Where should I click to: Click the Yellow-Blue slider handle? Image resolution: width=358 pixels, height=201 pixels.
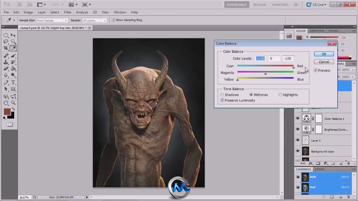238,80
